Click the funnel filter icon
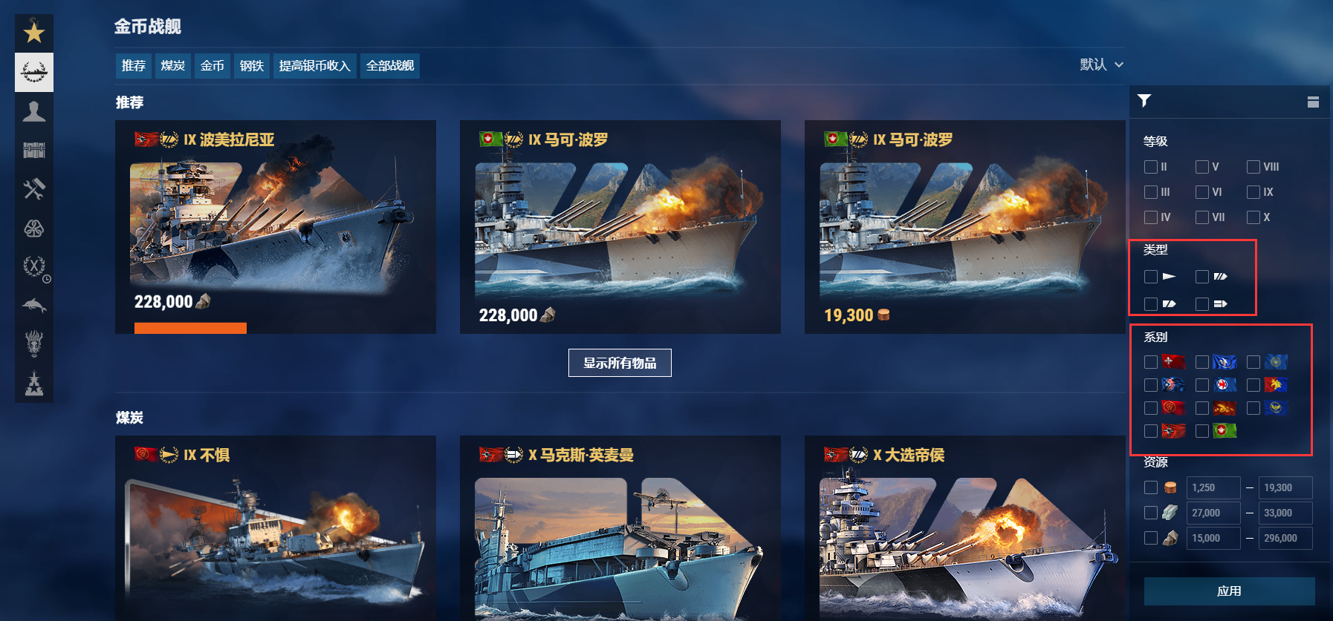The image size is (1333, 621). click(1144, 100)
